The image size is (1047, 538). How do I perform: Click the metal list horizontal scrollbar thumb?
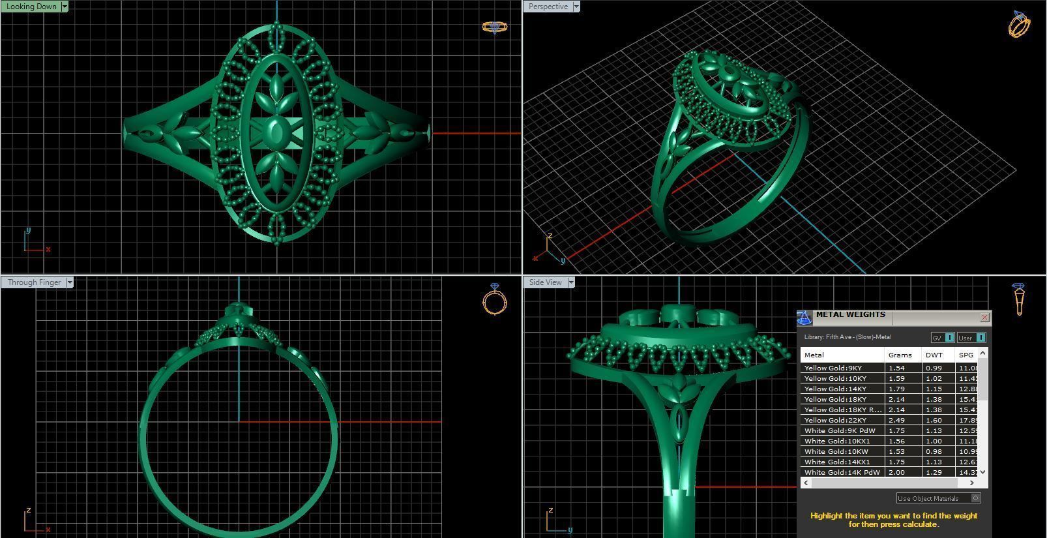click(884, 483)
